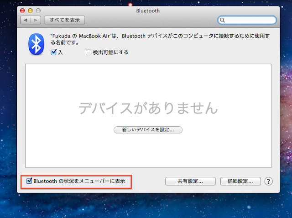Screen dimensions: 292x218
Task: Click the magnifier icon in search field
Action: tap(222, 20)
